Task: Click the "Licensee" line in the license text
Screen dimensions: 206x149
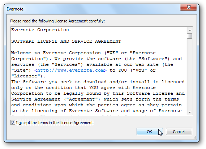Action: tap(29, 76)
